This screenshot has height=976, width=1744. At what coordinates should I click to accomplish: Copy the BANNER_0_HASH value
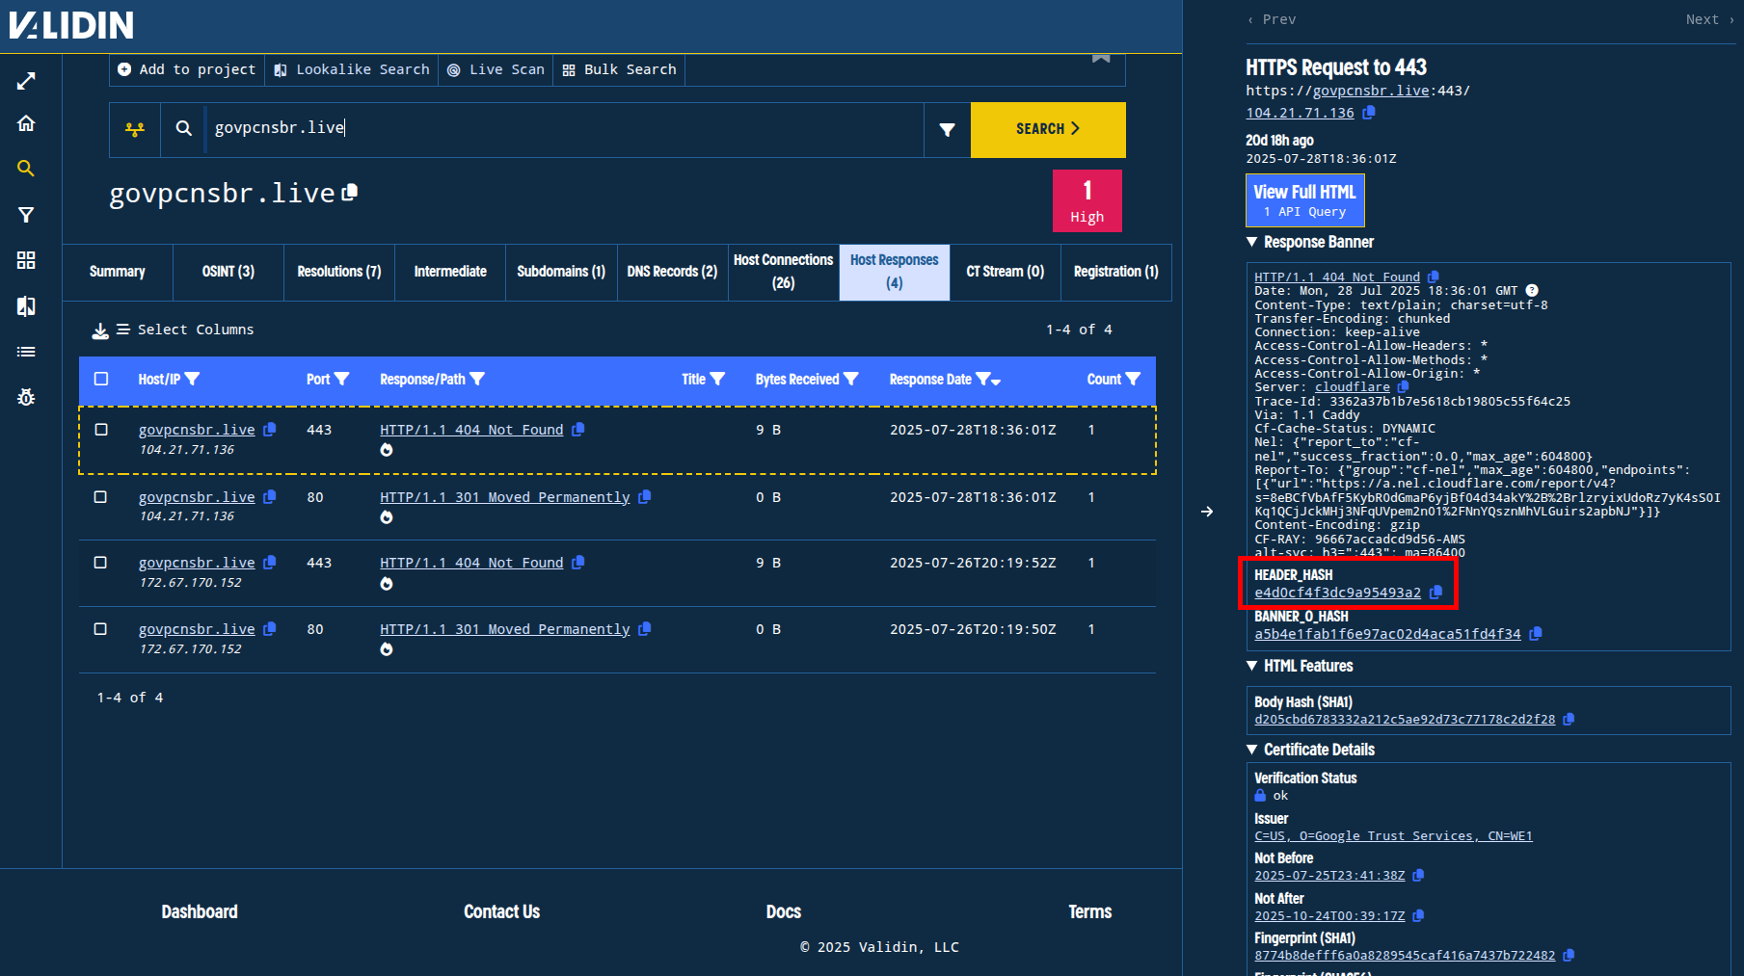click(1535, 634)
